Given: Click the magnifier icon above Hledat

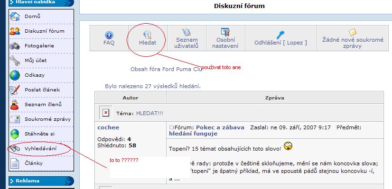Looking at the screenshot, I should (148, 35).
